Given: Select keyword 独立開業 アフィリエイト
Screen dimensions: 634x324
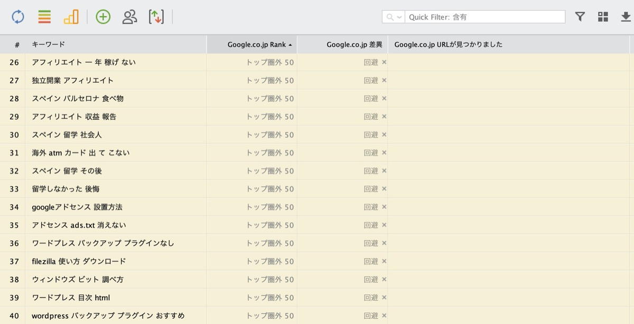Looking at the screenshot, I should click(72, 80).
